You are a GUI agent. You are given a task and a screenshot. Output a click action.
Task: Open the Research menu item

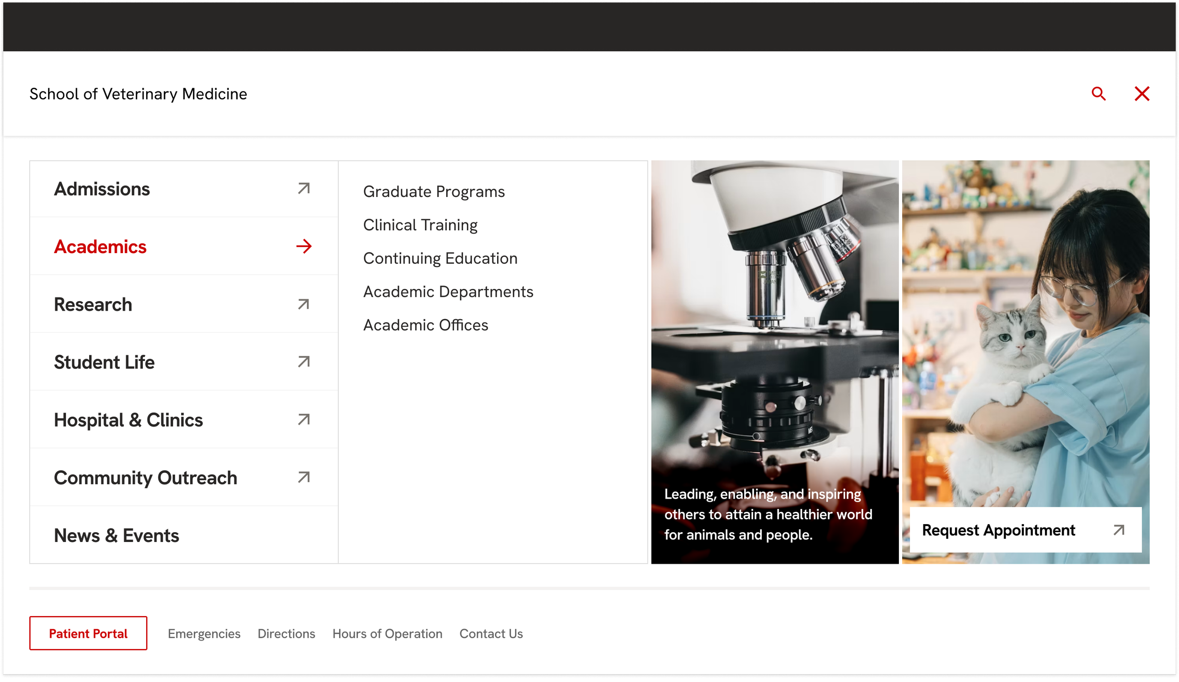(184, 304)
